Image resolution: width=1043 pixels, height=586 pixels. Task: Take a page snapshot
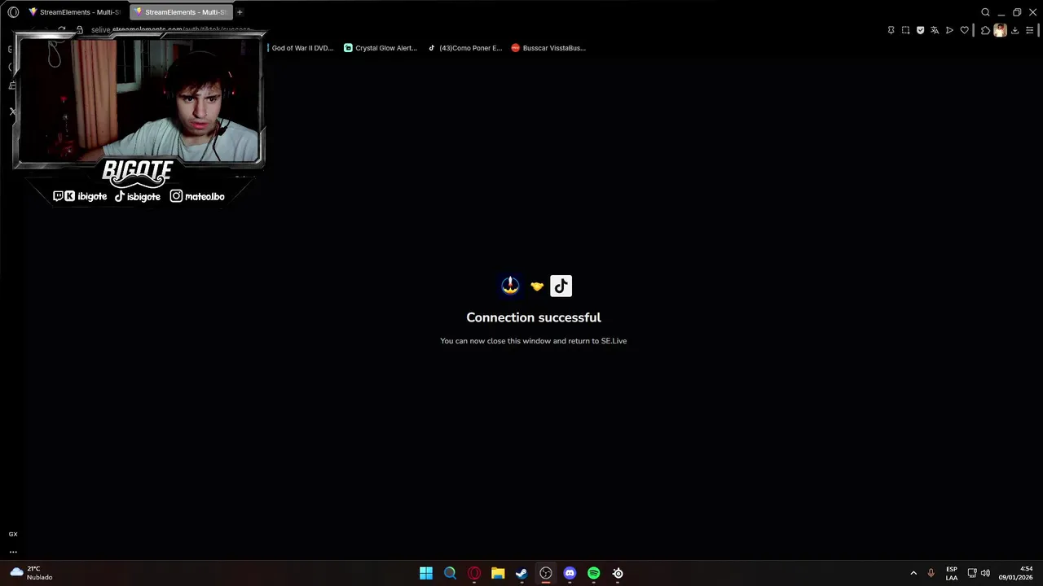pyautogui.click(x=905, y=30)
